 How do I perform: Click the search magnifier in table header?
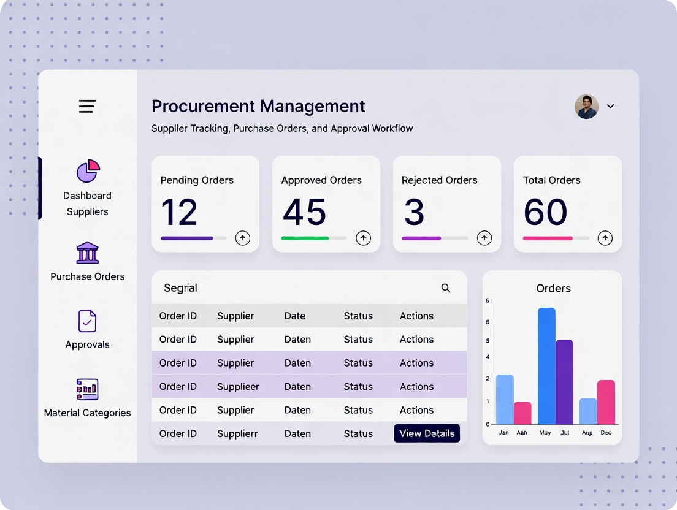click(446, 288)
